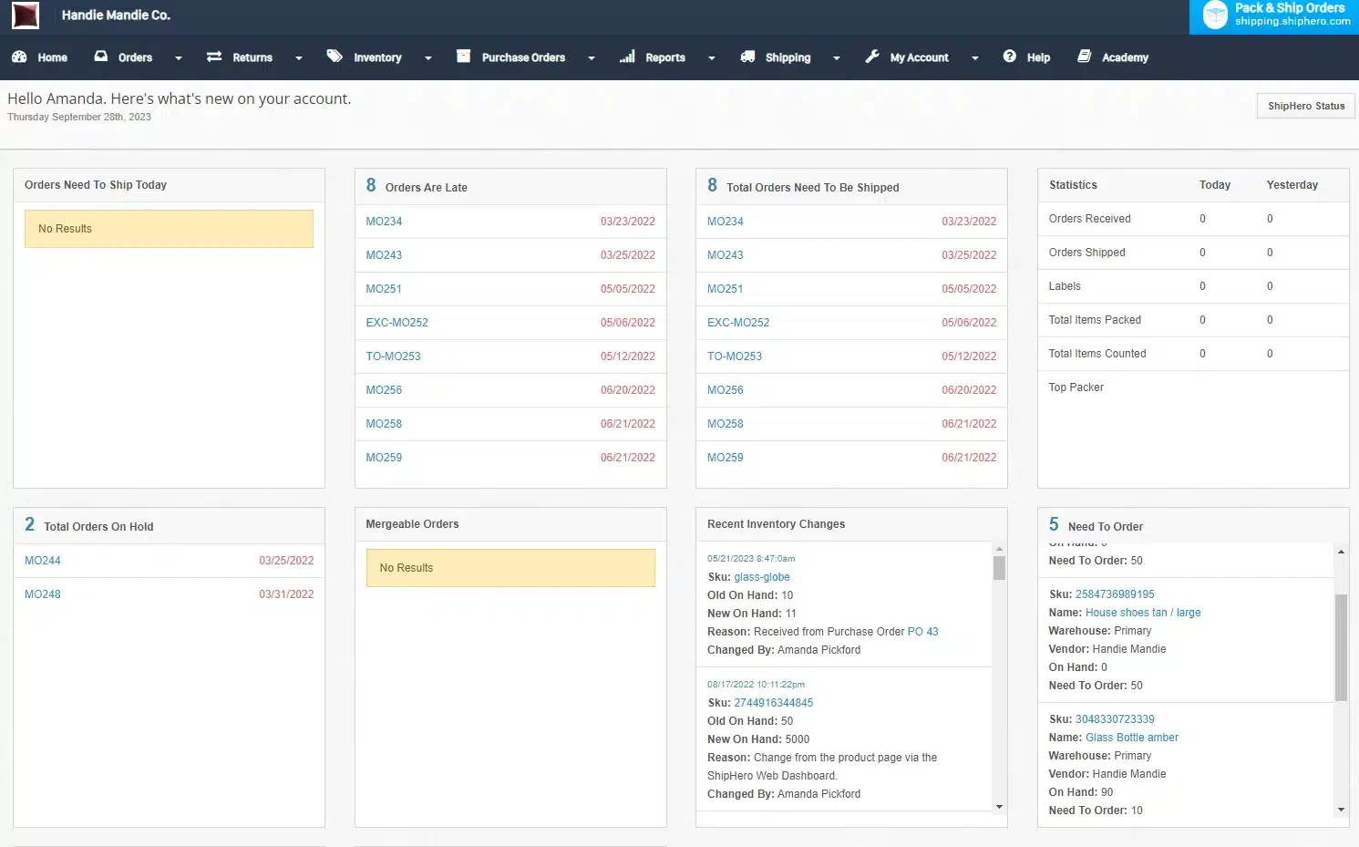The image size is (1359, 847).
Task: Open late order EXC-MO252
Action: coord(396,323)
